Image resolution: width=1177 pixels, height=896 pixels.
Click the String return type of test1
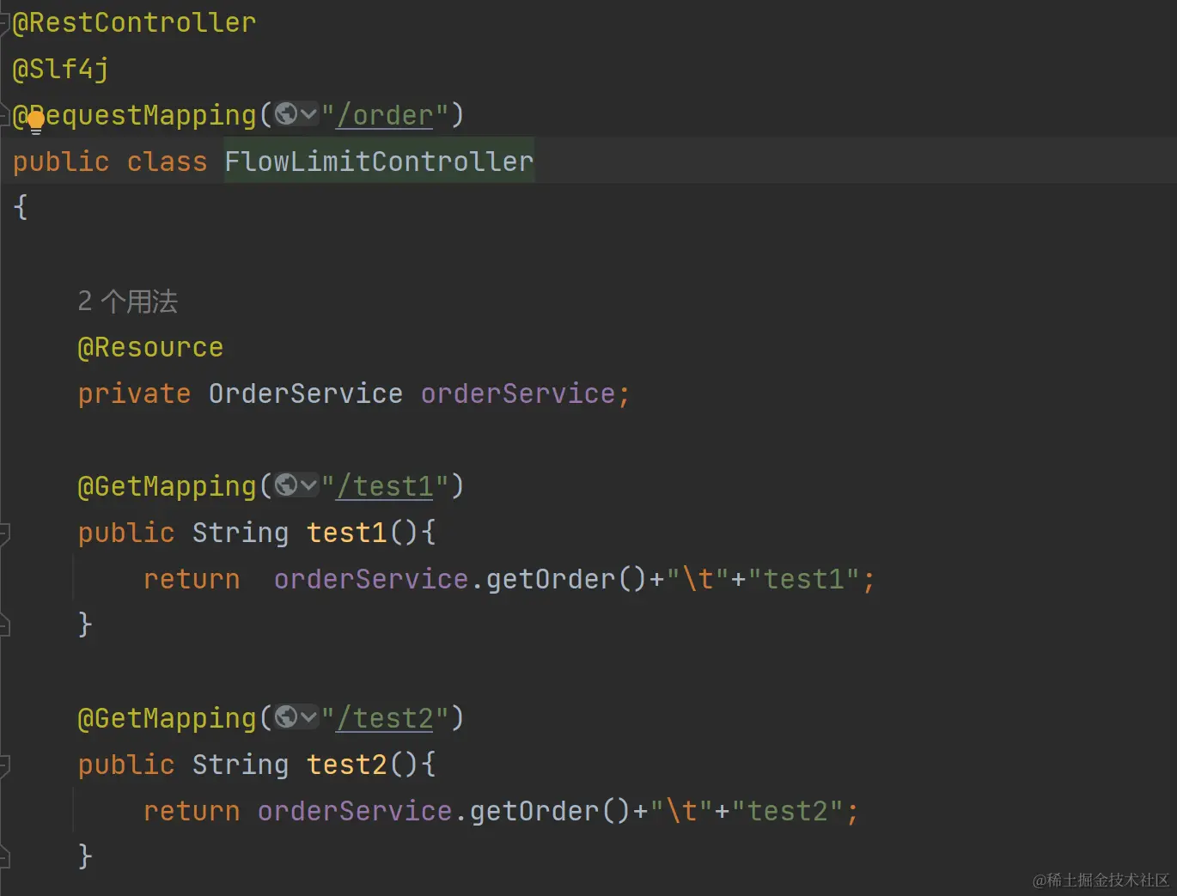point(241,533)
